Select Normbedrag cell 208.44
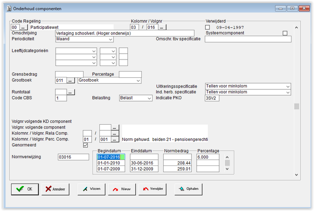Viewport: 314px width, 211px height. 177,163
